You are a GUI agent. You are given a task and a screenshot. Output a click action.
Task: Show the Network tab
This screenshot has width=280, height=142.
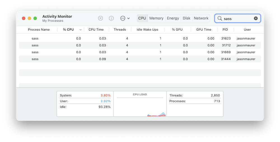click(201, 18)
